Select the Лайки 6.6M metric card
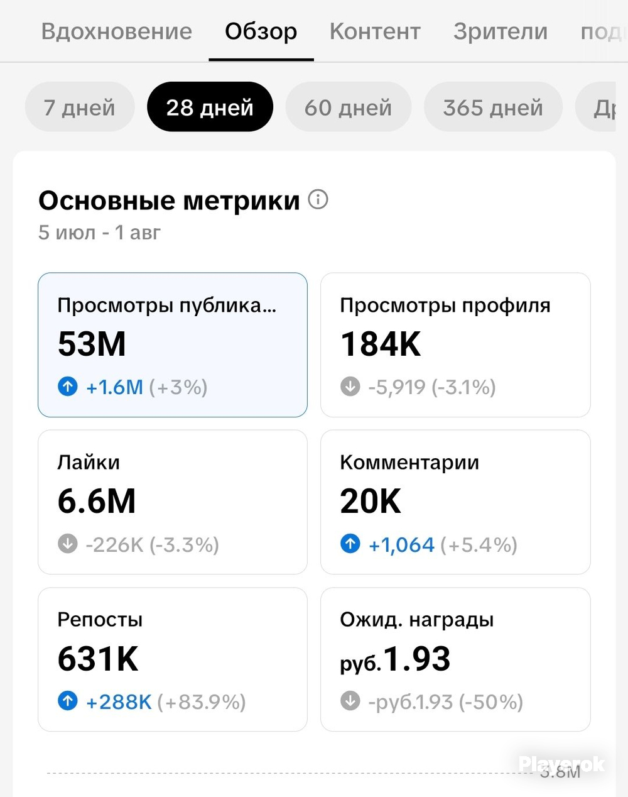The height and width of the screenshot is (797, 628). click(x=173, y=502)
